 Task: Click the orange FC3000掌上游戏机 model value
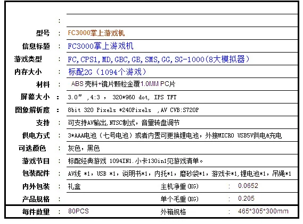(x=96, y=33)
